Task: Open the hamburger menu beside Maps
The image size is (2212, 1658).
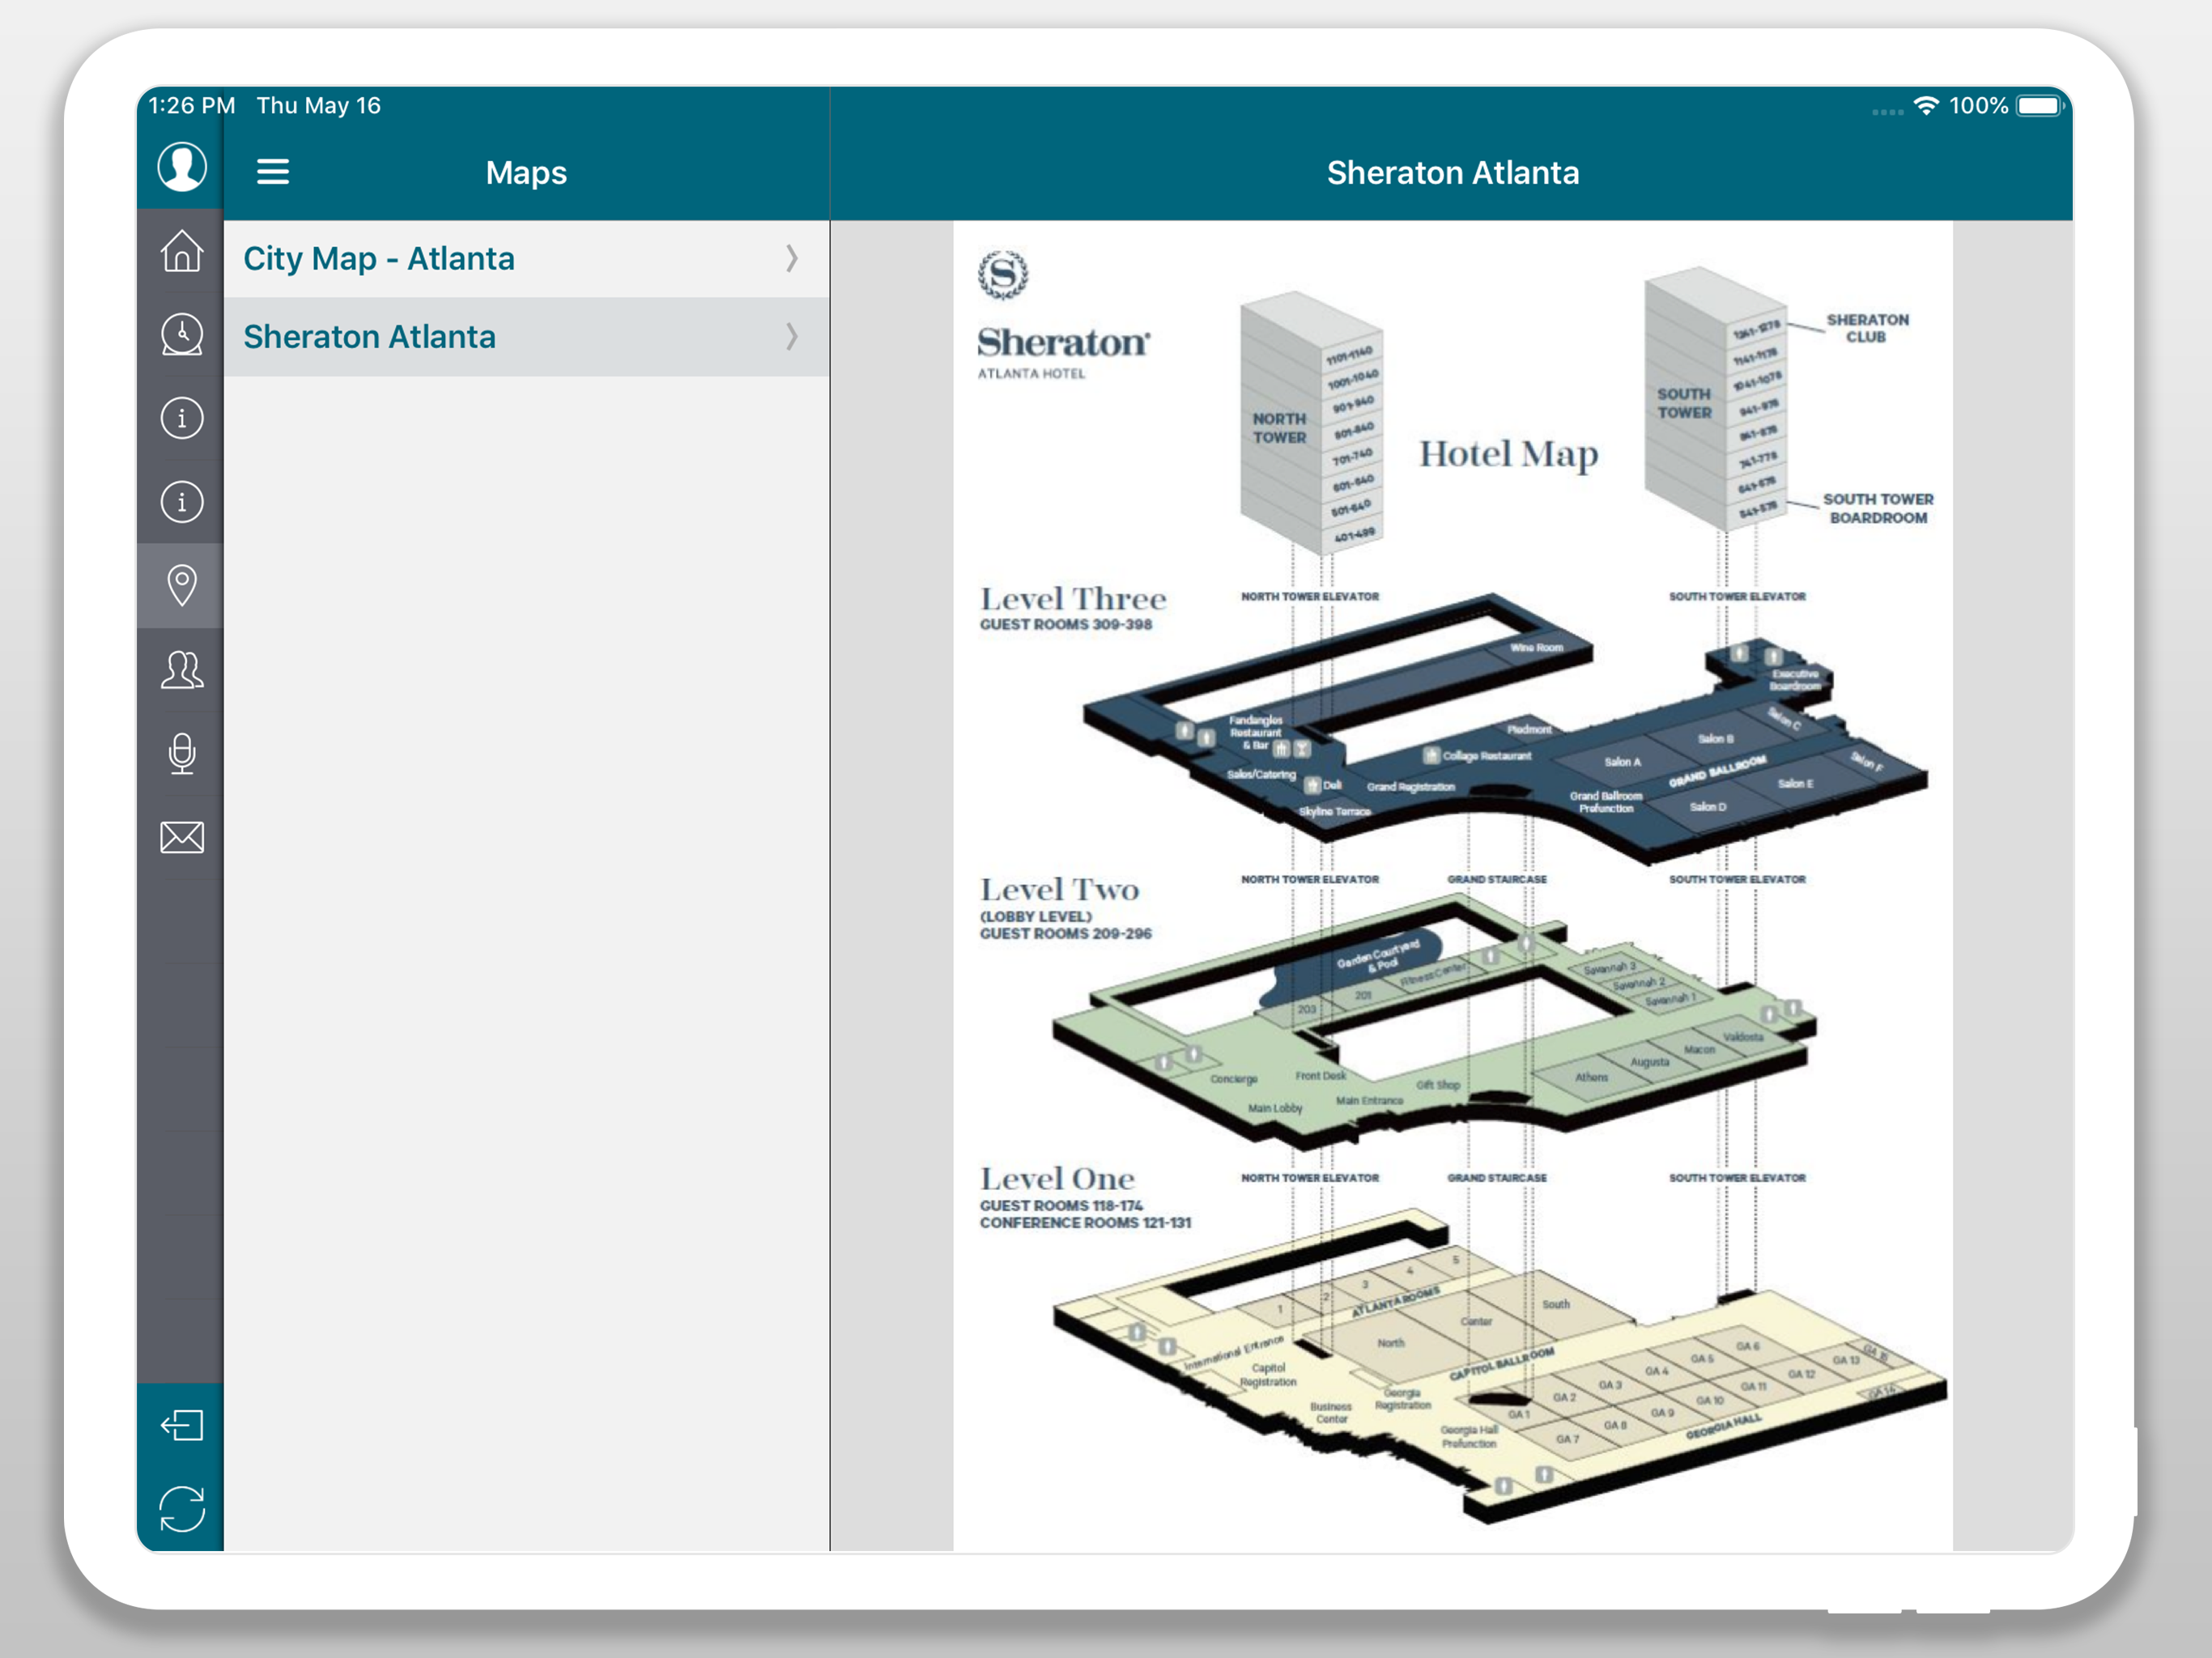Action: (x=273, y=172)
